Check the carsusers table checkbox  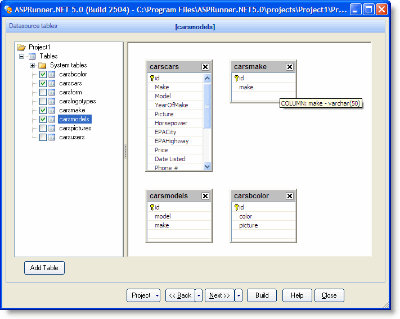(x=43, y=137)
